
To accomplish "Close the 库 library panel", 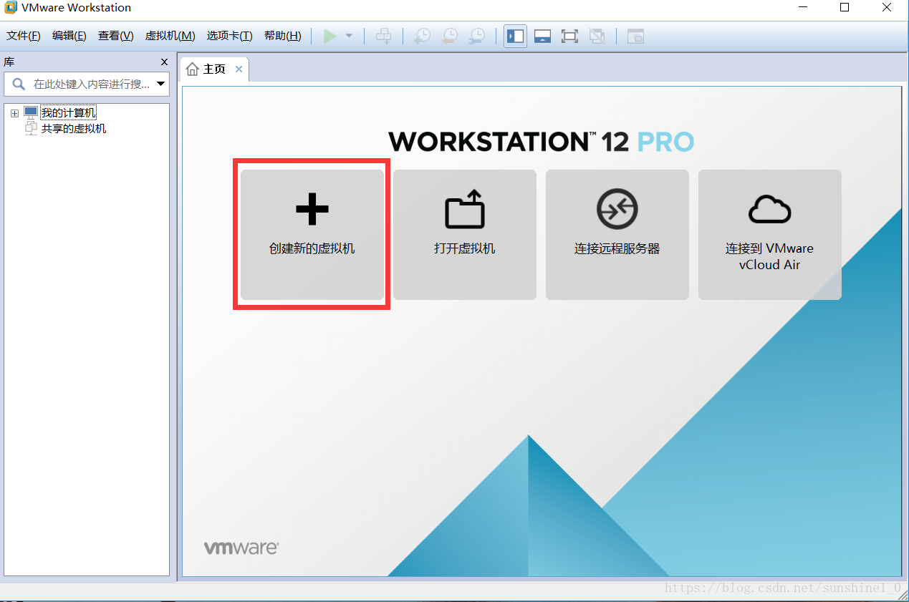I will 164,62.
